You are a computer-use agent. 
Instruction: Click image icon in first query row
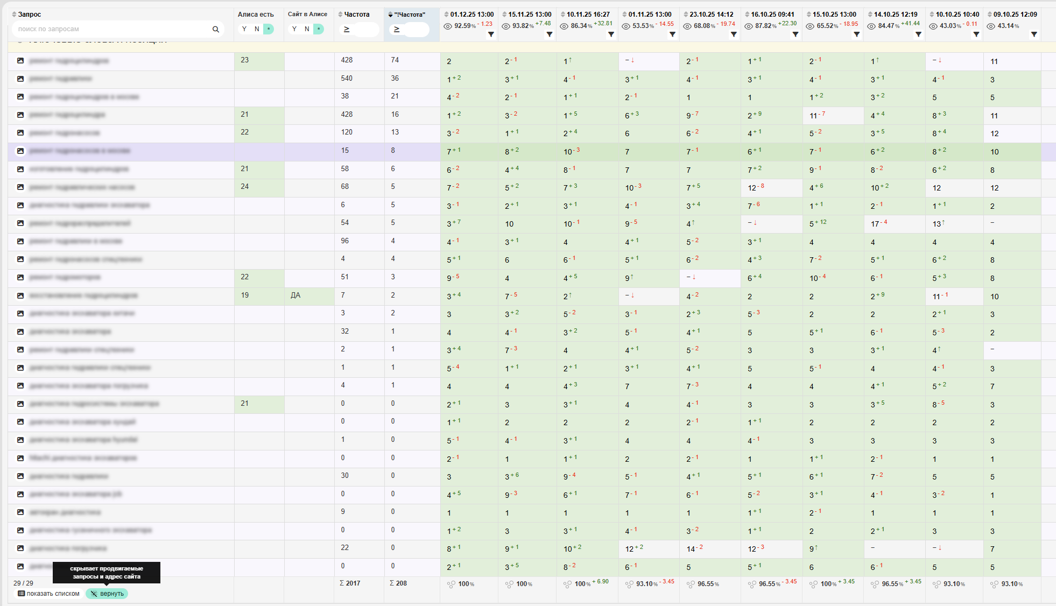point(20,60)
